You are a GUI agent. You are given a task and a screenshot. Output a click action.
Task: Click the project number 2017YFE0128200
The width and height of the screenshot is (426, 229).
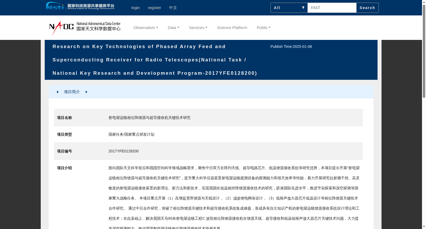click(x=124, y=151)
